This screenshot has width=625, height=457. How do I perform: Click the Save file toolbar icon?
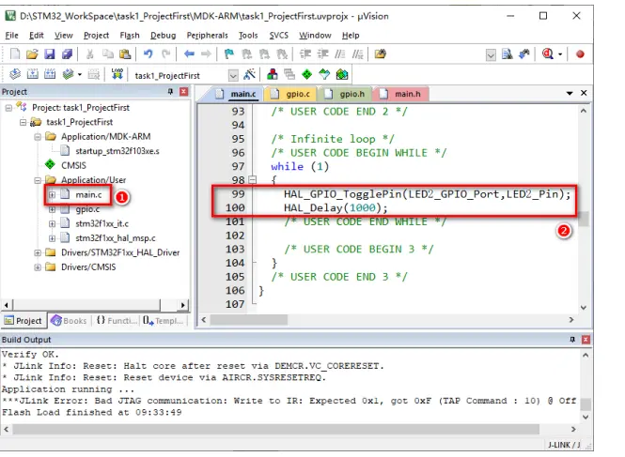48,54
